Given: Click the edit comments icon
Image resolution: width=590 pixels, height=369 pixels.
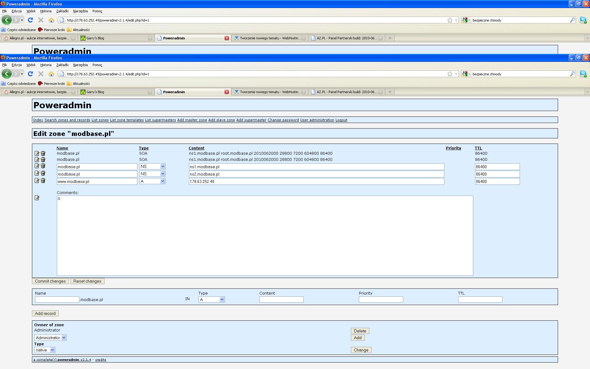Looking at the screenshot, I should 37,198.
